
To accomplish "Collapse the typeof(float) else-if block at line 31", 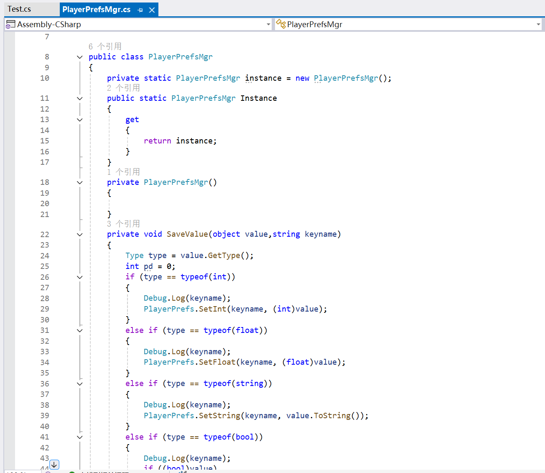I will (80, 330).
